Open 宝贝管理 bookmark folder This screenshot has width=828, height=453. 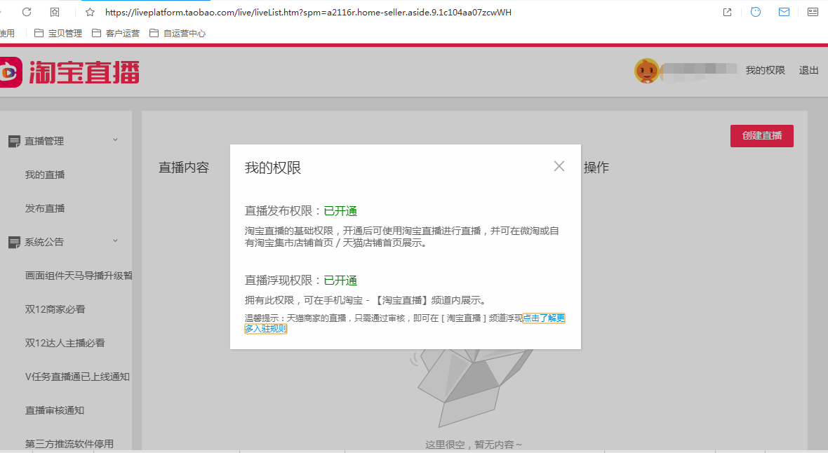(x=58, y=33)
